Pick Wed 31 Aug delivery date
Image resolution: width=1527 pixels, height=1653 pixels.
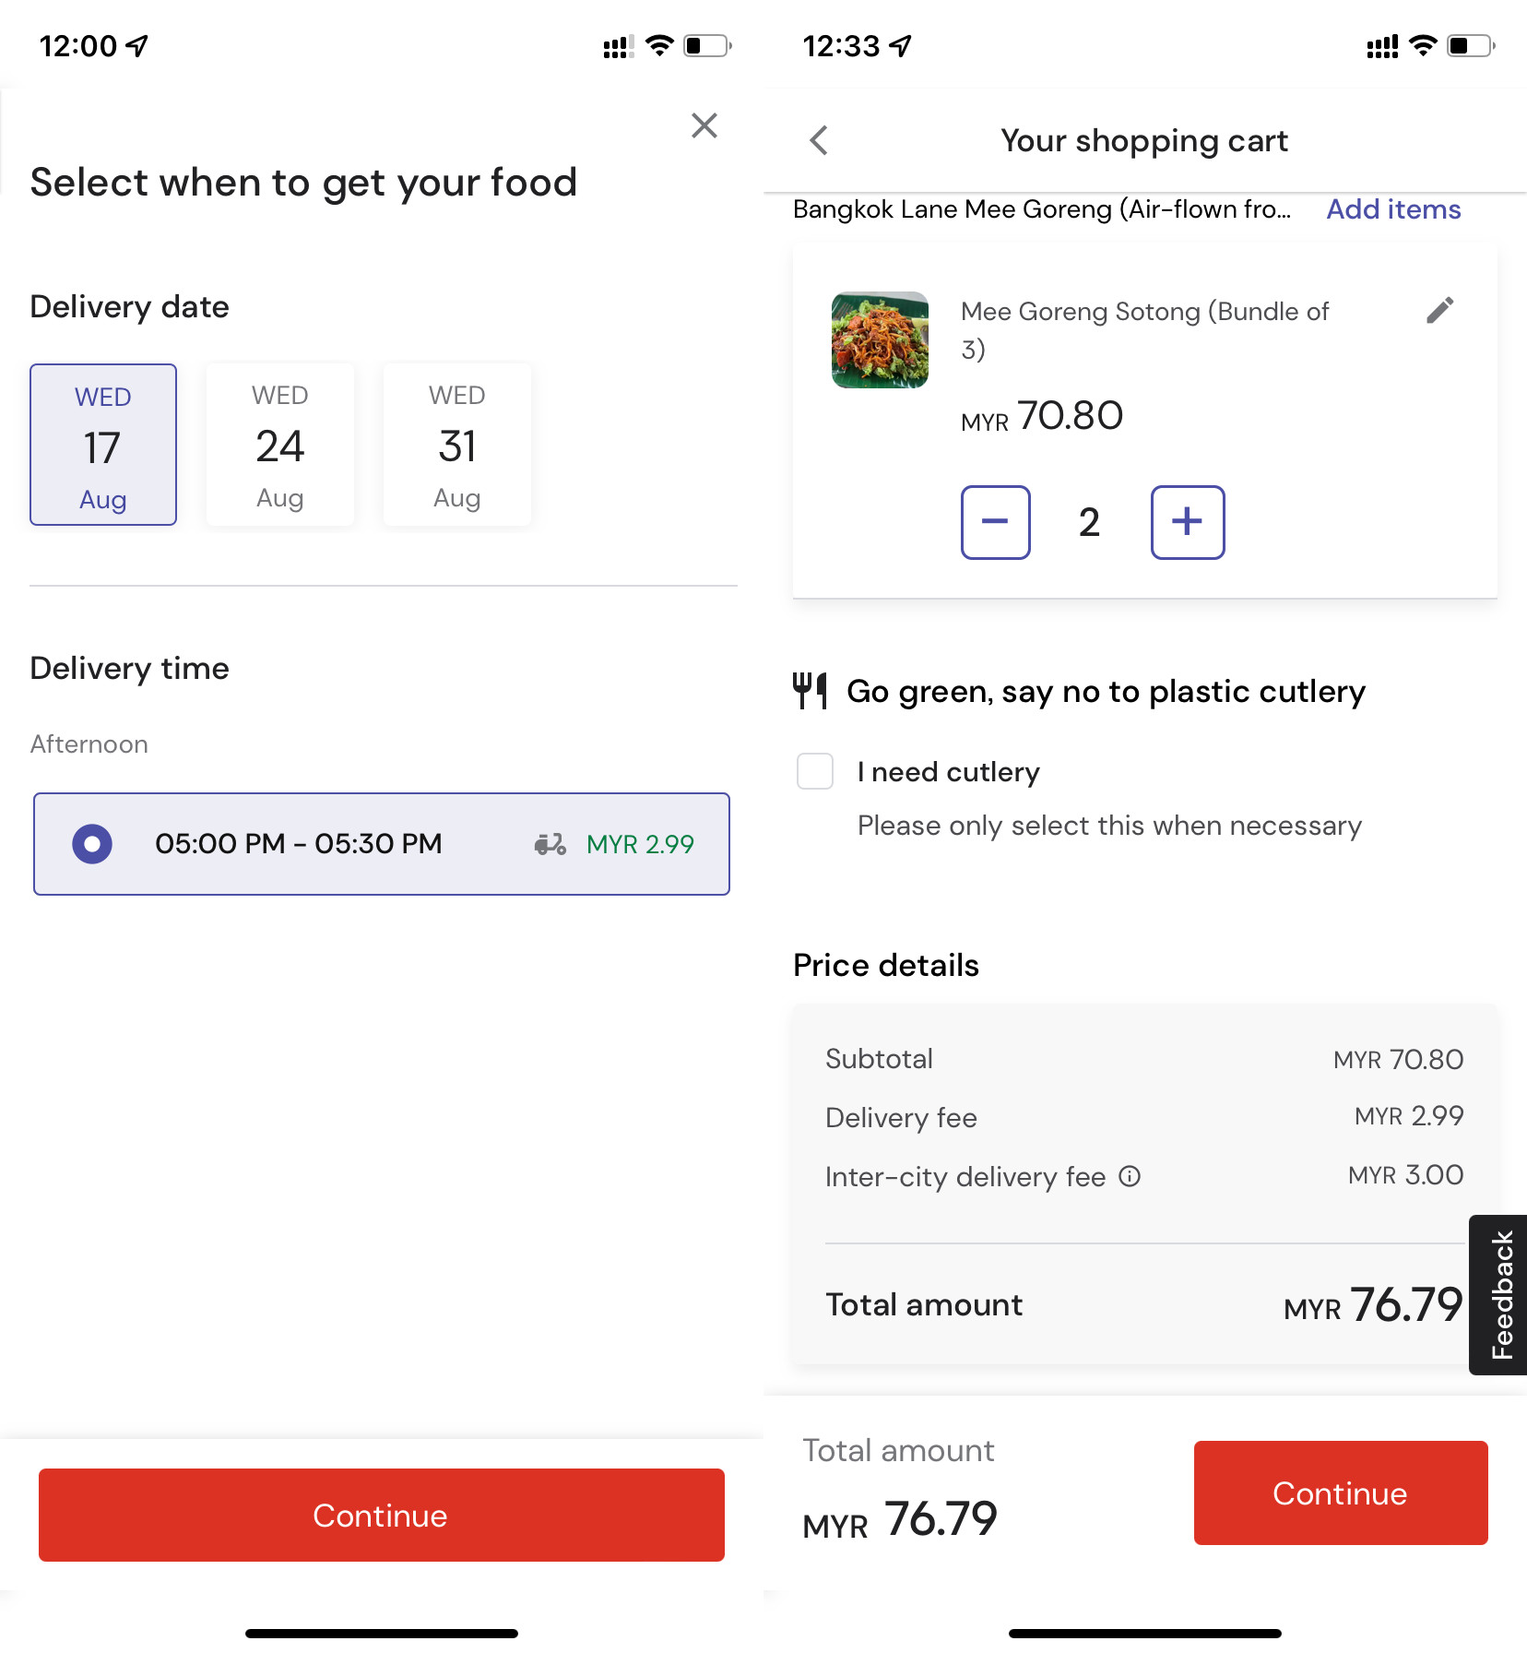pos(457,445)
